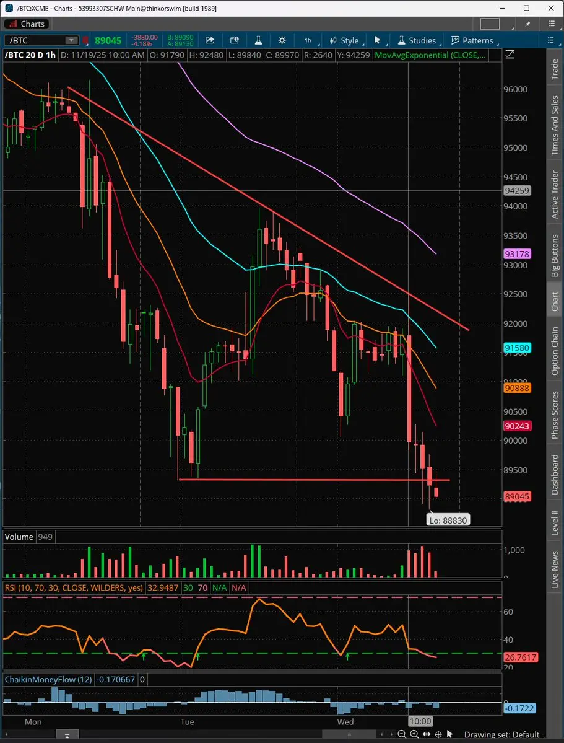This screenshot has width=564, height=743.
Task: Click the /BTC 20 D 1h chart title
Action: point(30,55)
